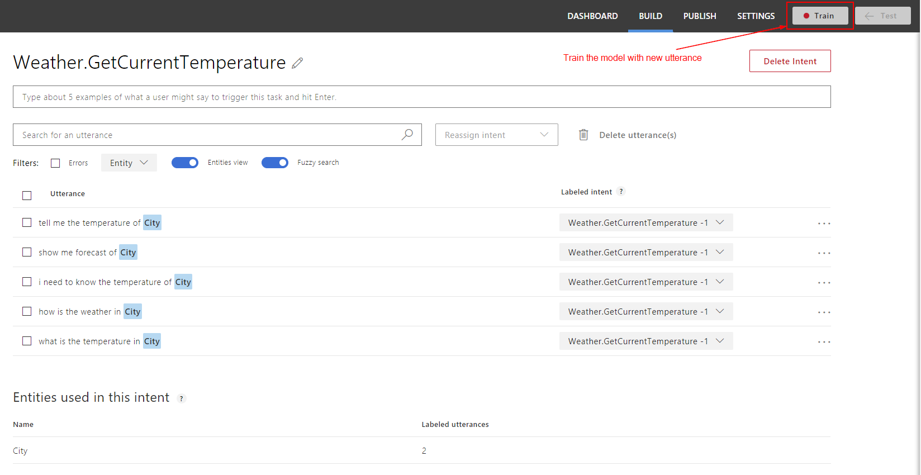
Task: Disable the Fuzzy search toggle
Action: [275, 163]
